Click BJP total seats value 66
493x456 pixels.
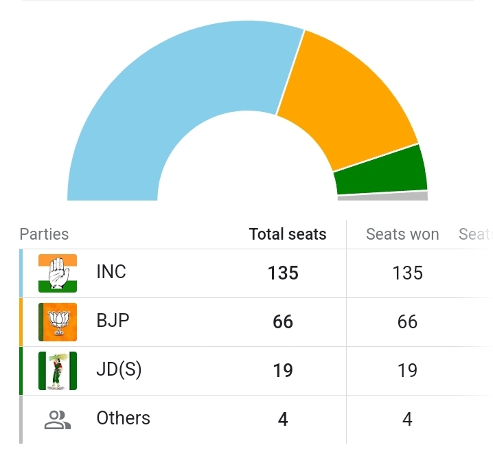click(x=283, y=322)
